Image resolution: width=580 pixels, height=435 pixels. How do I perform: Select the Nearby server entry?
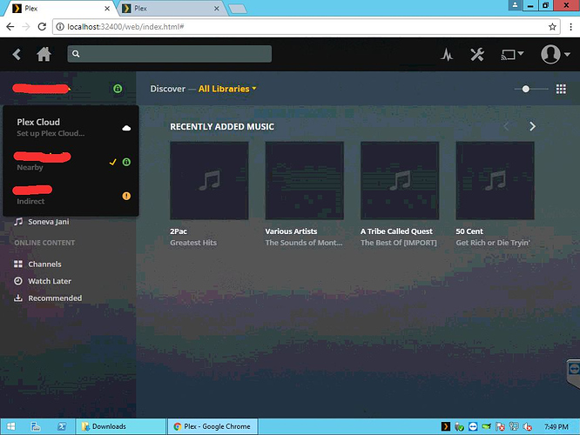coord(71,162)
